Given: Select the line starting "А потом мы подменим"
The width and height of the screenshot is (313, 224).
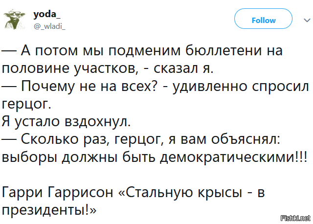Looking at the screenshot, I should 142,50.
